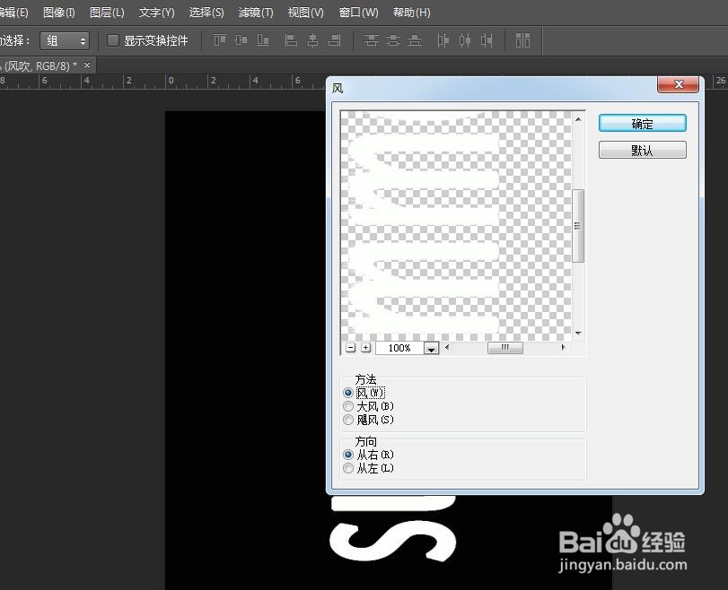The height and width of the screenshot is (590, 728).
Task: Click preview scroll right arrow
Action: click(563, 347)
